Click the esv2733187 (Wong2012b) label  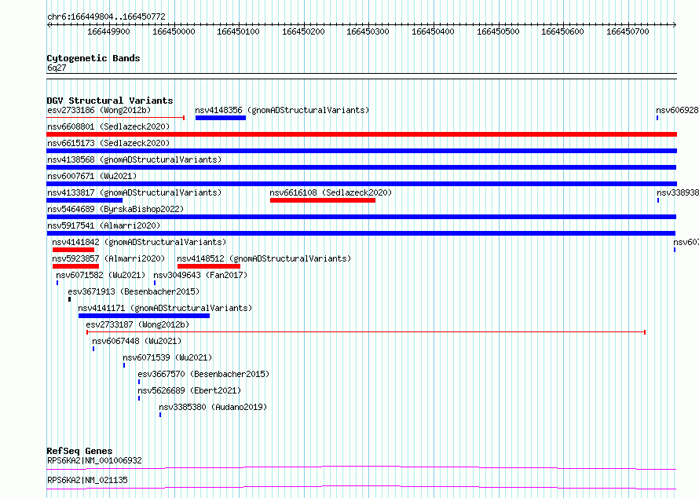coord(137,324)
